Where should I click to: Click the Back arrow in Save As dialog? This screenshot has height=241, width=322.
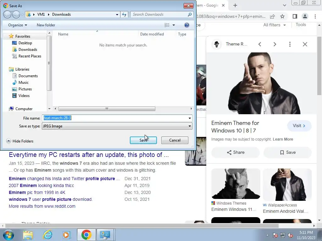pos(7,14)
